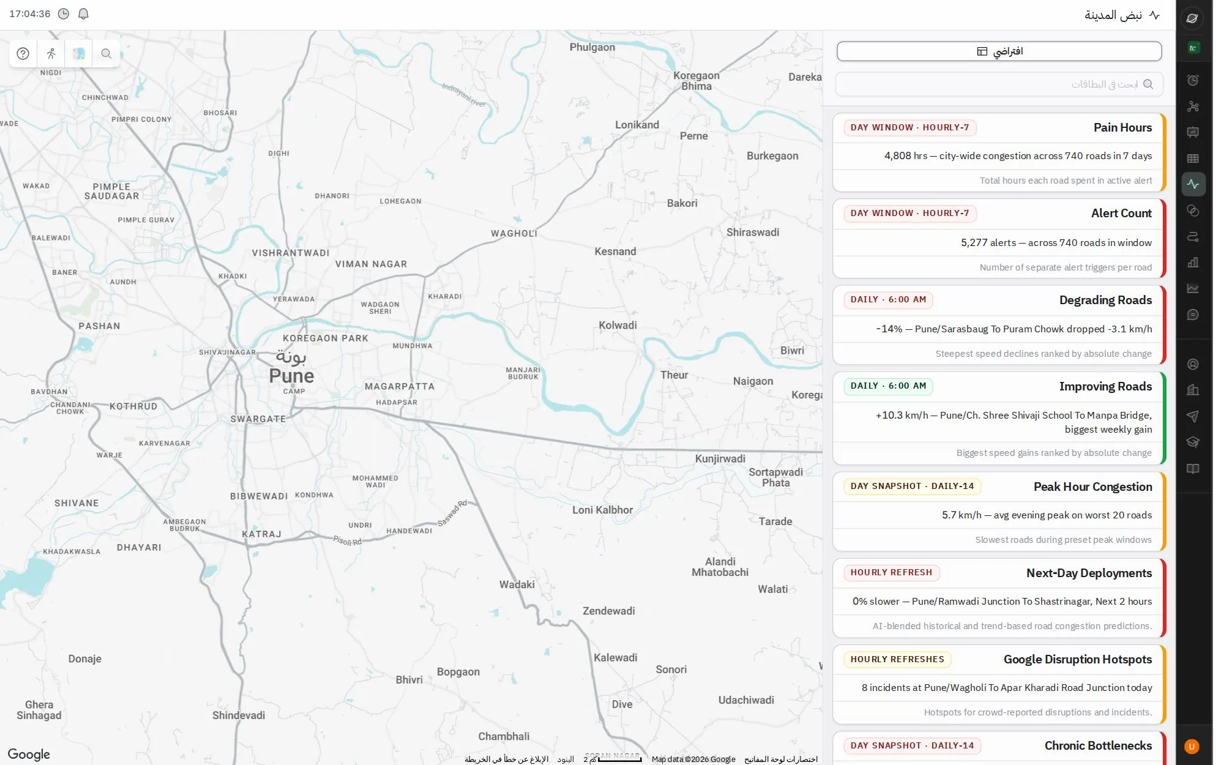Image resolution: width=1224 pixels, height=765 pixels.
Task: Open the map search magnifier icon
Action: pyautogui.click(x=106, y=53)
